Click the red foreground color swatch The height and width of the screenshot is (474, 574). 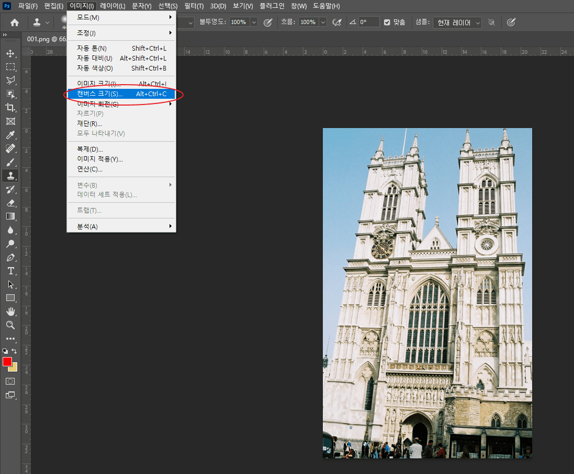coord(7,361)
